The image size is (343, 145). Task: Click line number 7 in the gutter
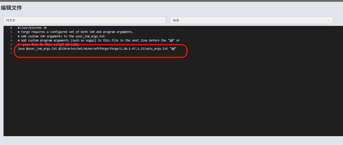tap(11, 53)
